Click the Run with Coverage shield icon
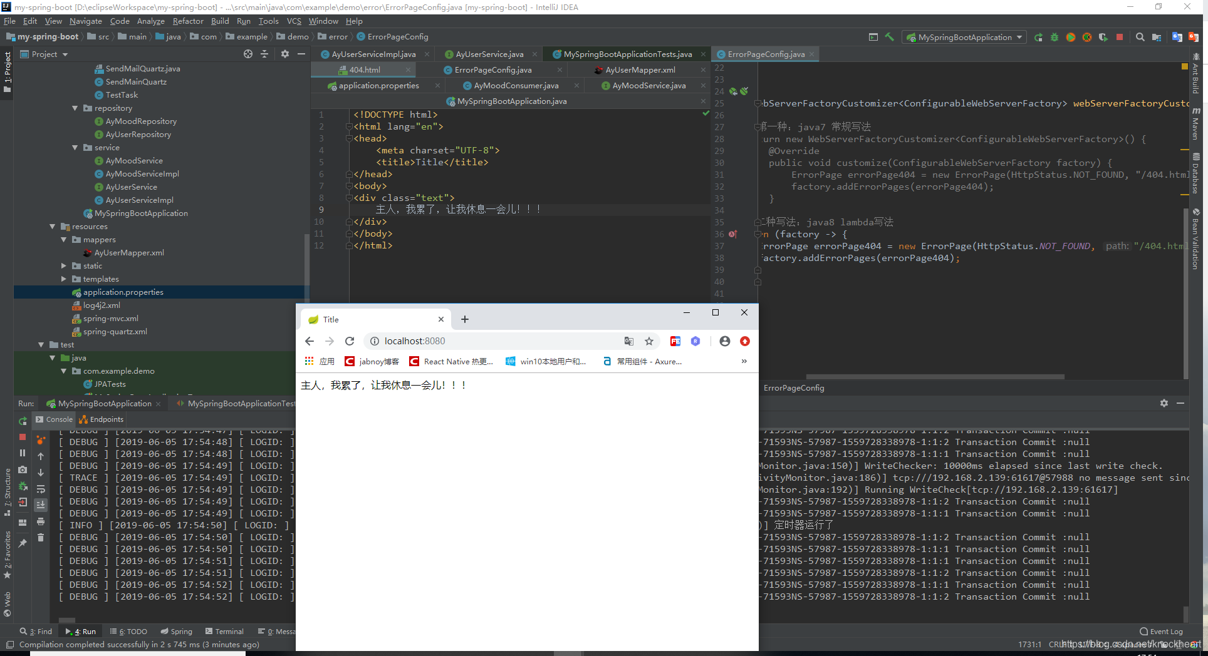1208x656 pixels. (1103, 37)
